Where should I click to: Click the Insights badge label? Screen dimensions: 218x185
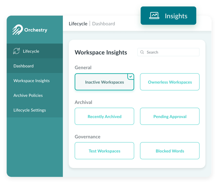click(176, 16)
